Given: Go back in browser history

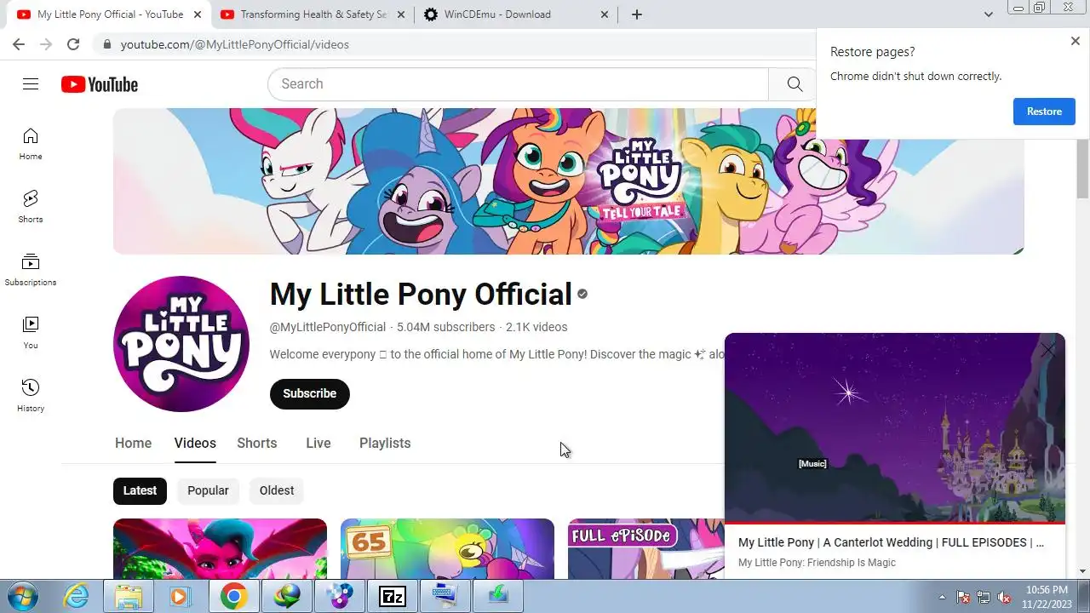Looking at the screenshot, I should [19, 44].
